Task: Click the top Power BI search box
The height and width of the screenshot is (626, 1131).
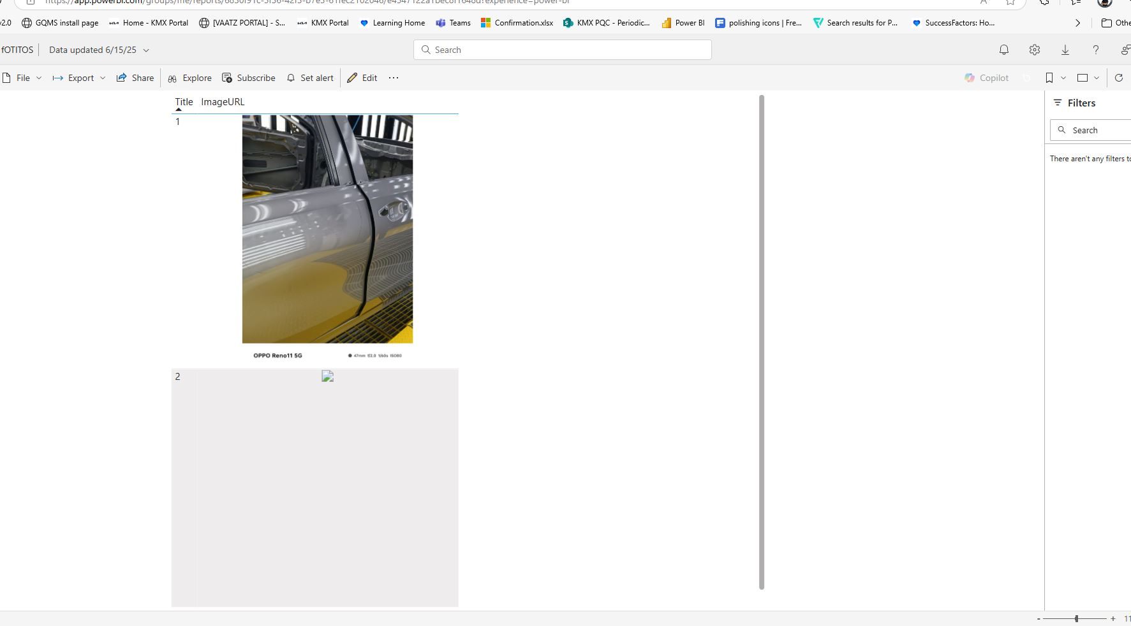Action: coord(562,50)
